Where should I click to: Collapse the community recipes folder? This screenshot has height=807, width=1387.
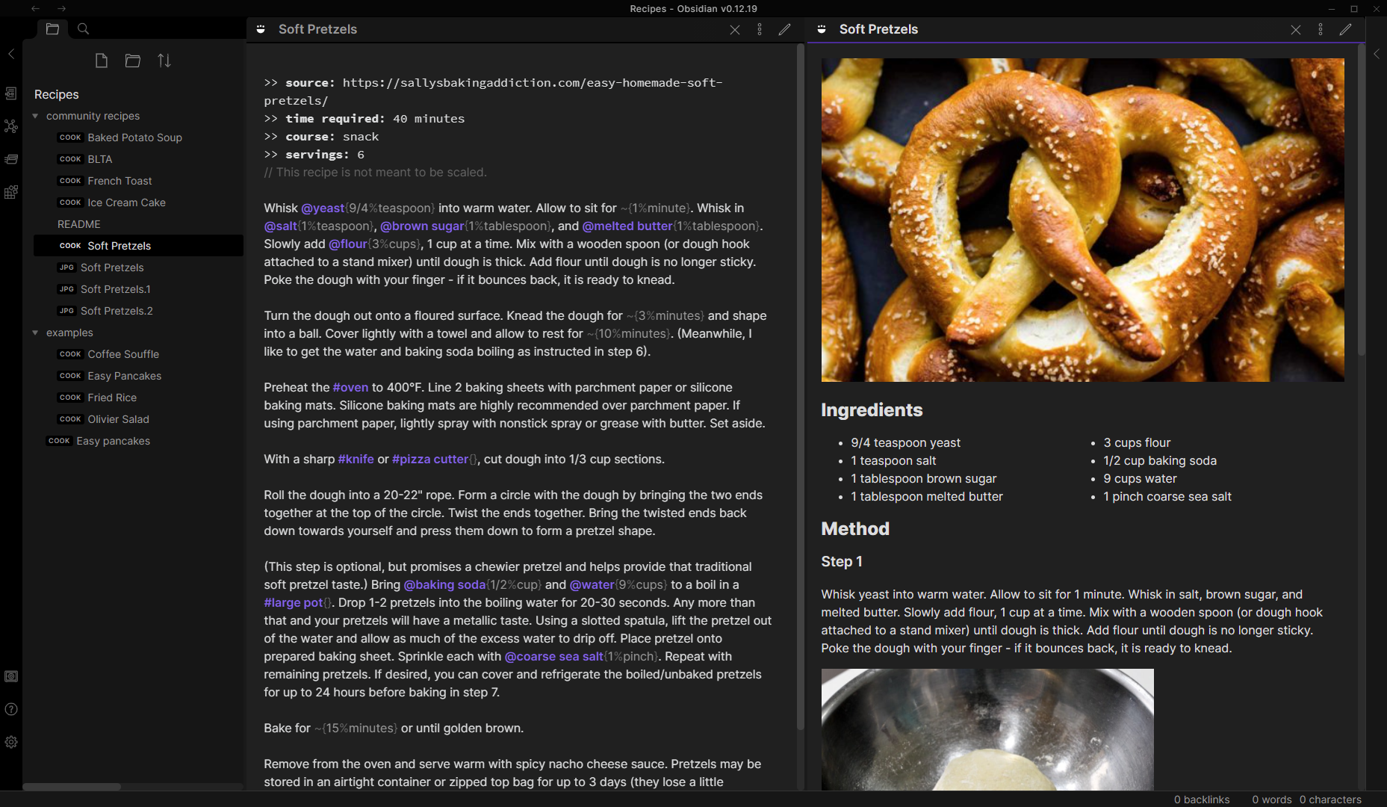[x=35, y=116]
